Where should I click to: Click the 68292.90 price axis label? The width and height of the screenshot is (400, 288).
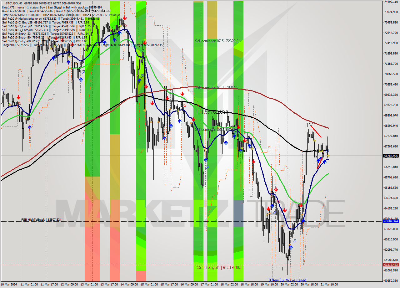391,126
